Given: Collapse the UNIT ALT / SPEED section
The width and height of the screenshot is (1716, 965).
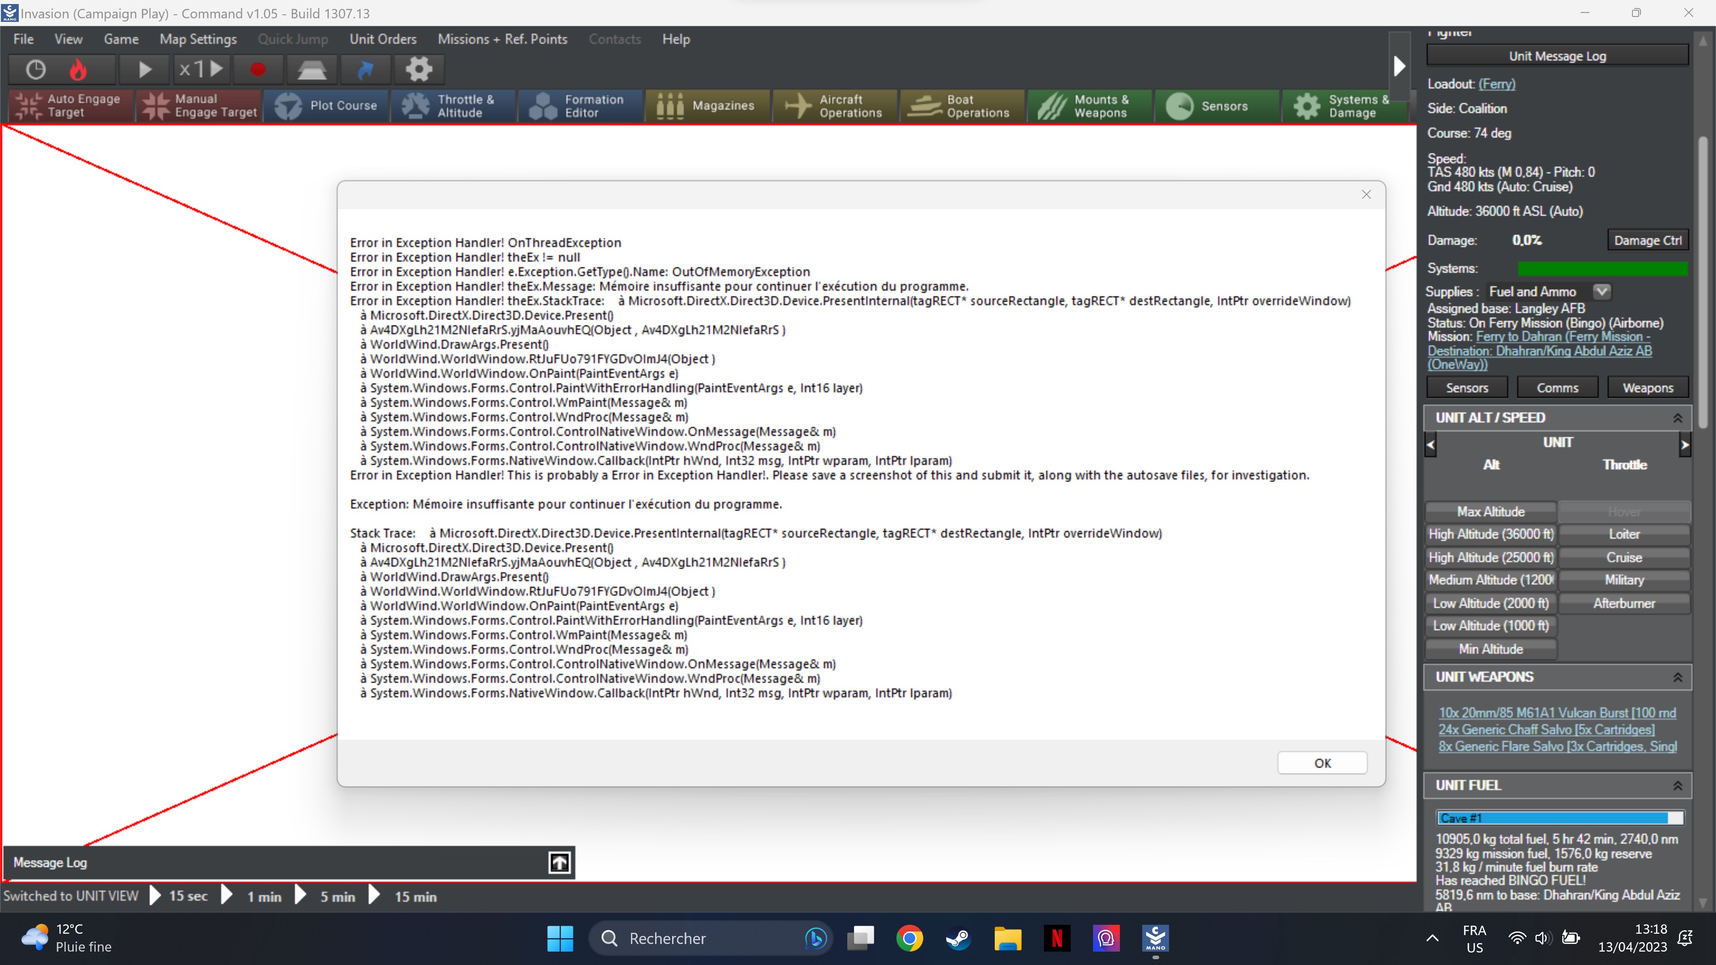Looking at the screenshot, I should tap(1678, 418).
